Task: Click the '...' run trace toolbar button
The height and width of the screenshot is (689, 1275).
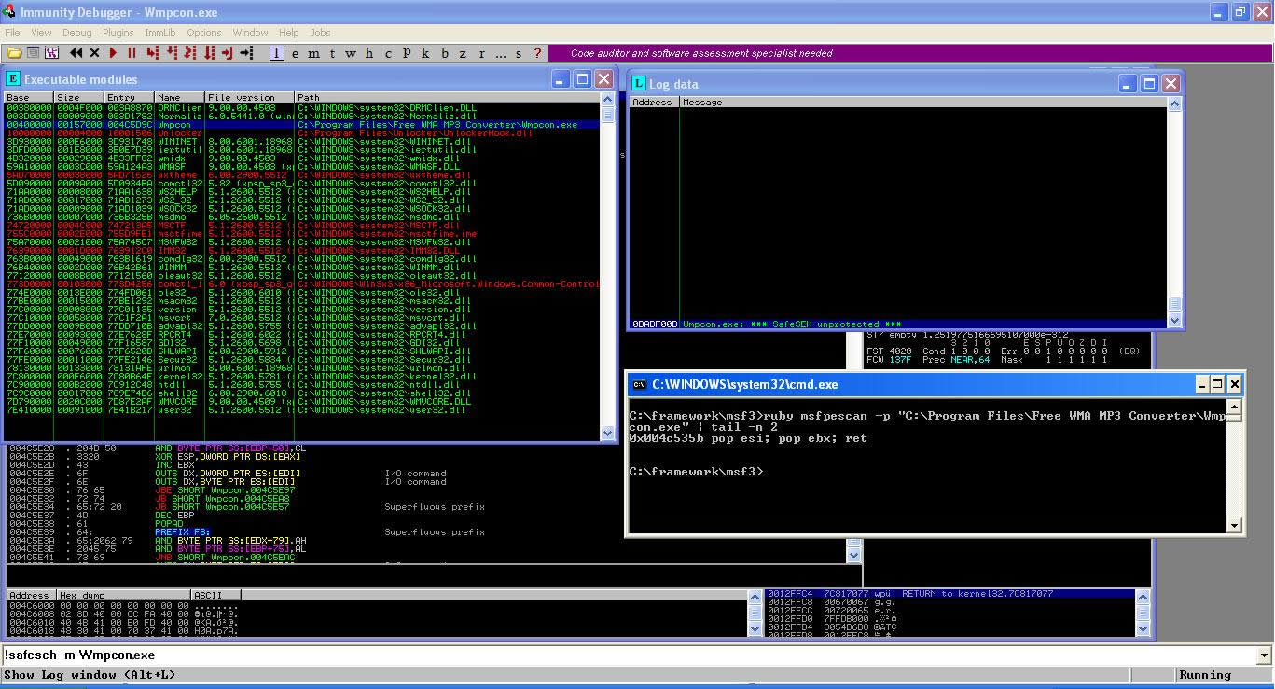Action: point(501,53)
